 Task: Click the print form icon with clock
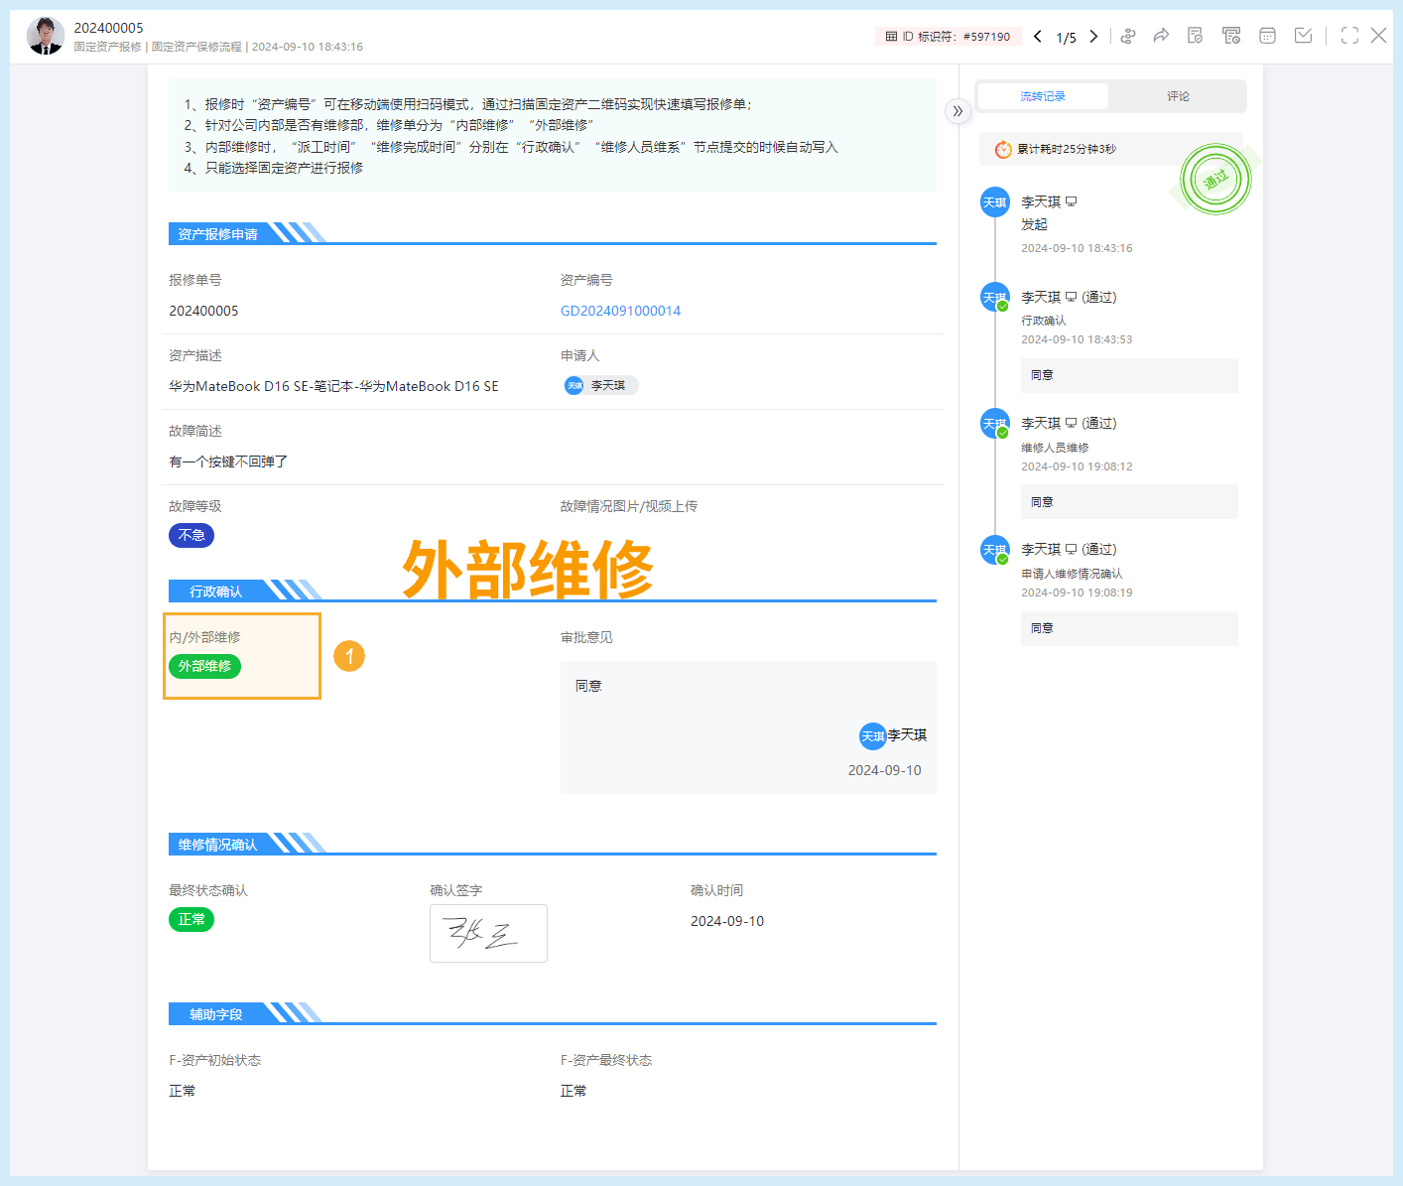coord(1231,35)
